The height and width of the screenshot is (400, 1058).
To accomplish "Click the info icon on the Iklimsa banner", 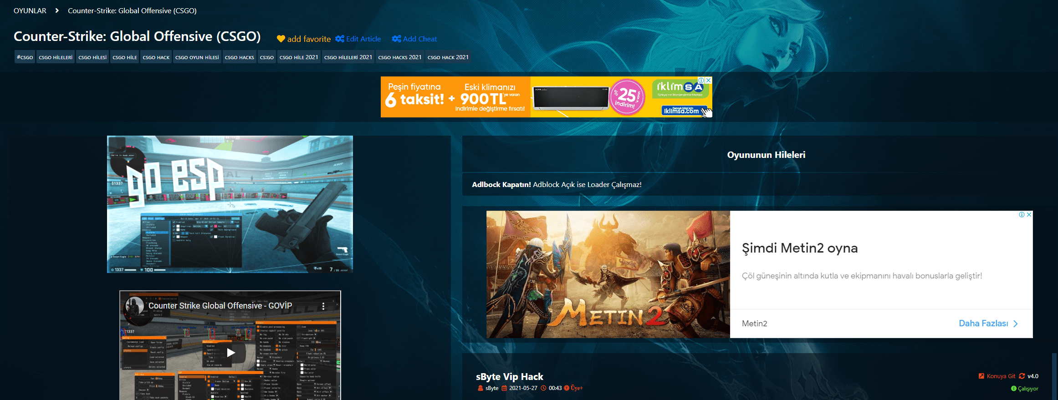I will pos(701,80).
